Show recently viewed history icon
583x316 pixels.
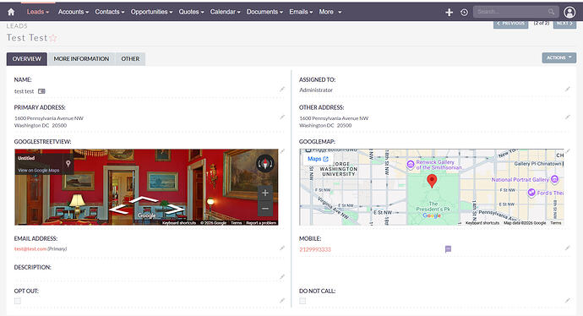464,13
